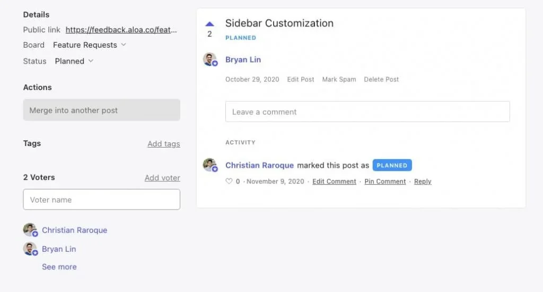Viewport: 543px width, 292px height.
Task: Click Merge into another post field
Action: tap(101, 110)
